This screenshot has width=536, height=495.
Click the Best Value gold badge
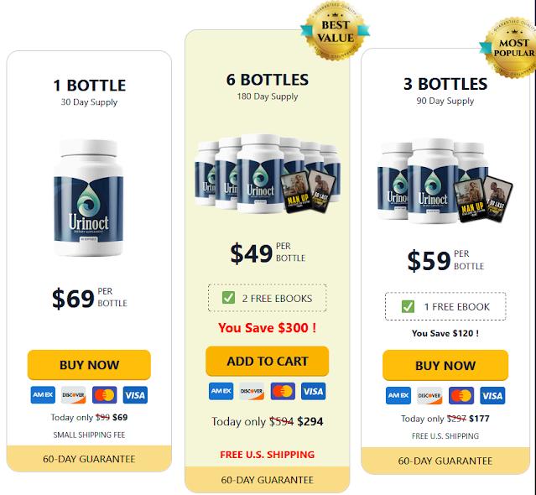click(336, 30)
